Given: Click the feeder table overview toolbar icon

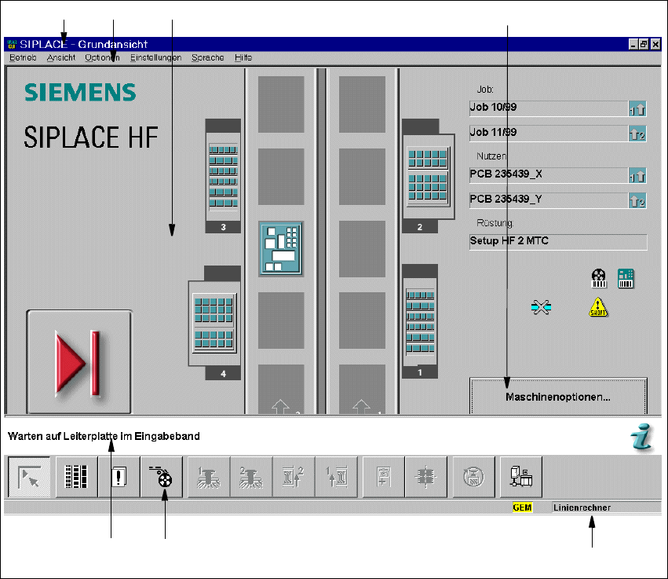Looking at the screenshot, I should tap(76, 477).
